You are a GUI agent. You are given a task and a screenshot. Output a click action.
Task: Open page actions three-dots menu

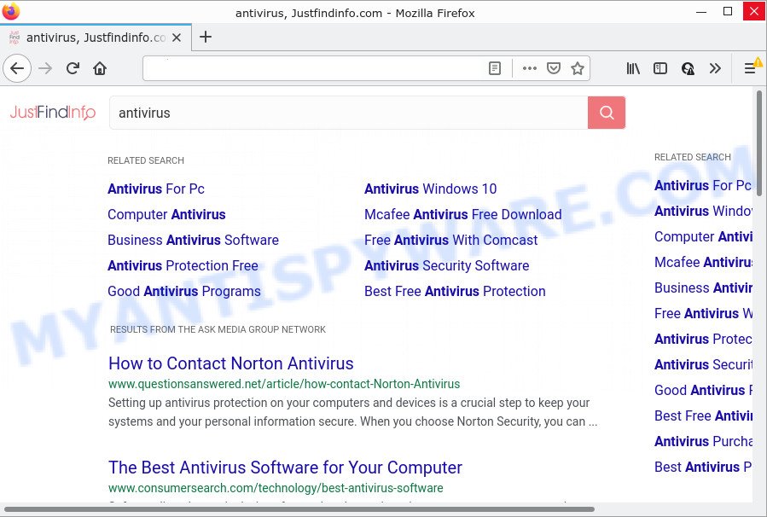pos(529,68)
